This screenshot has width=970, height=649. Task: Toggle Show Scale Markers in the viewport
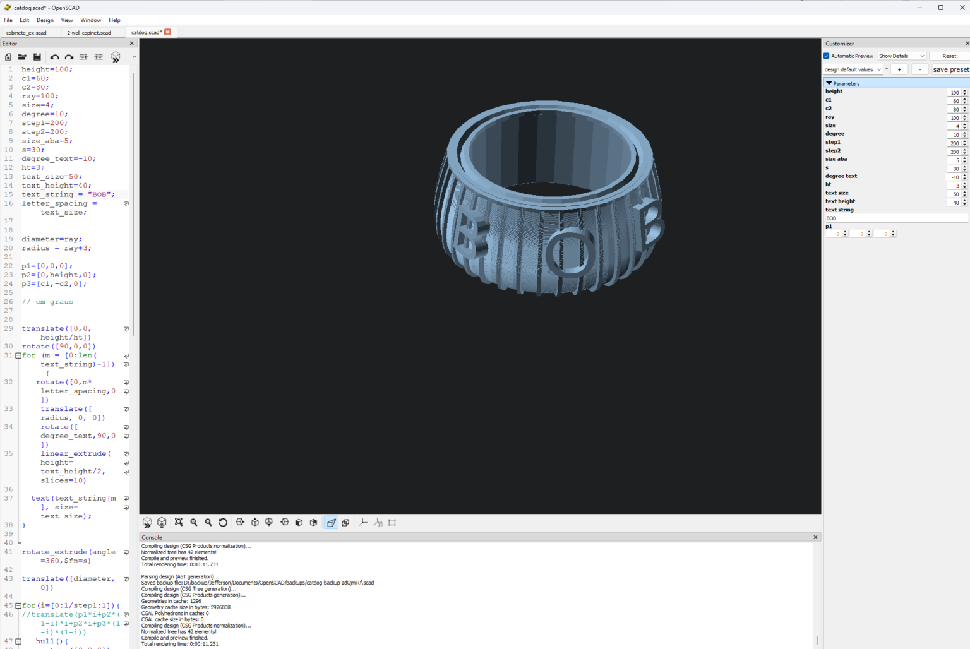click(x=378, y=523)
